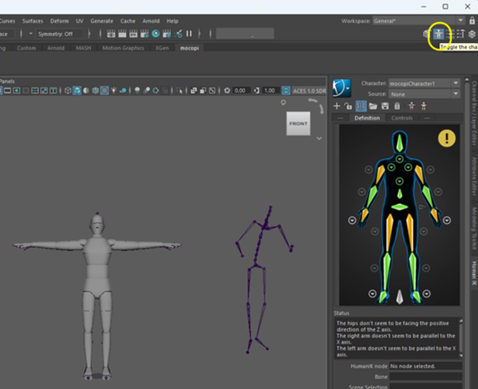Click the IPR render icon in the status line
Image resolution: width=478 pixels, height=389 pixels.
click(133, 34)
